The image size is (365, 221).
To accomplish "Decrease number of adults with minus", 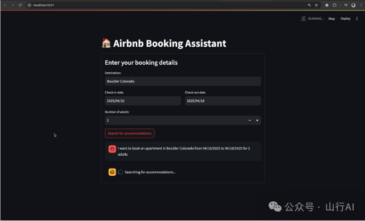I will (250, 121).
